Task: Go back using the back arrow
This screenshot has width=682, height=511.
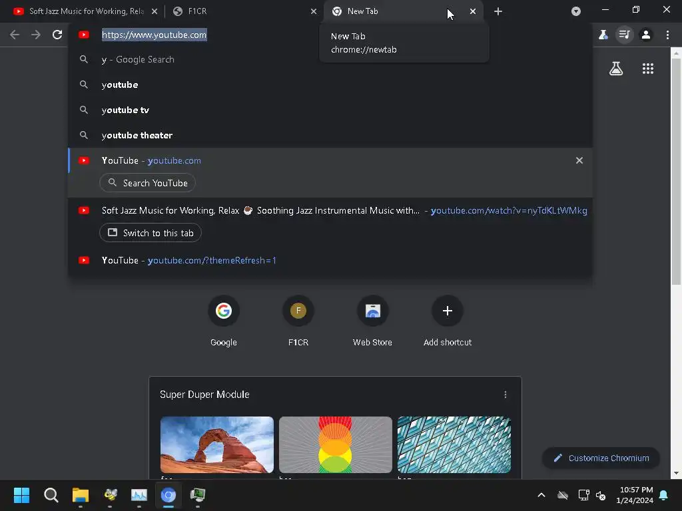Action: [x=15, y=35]
